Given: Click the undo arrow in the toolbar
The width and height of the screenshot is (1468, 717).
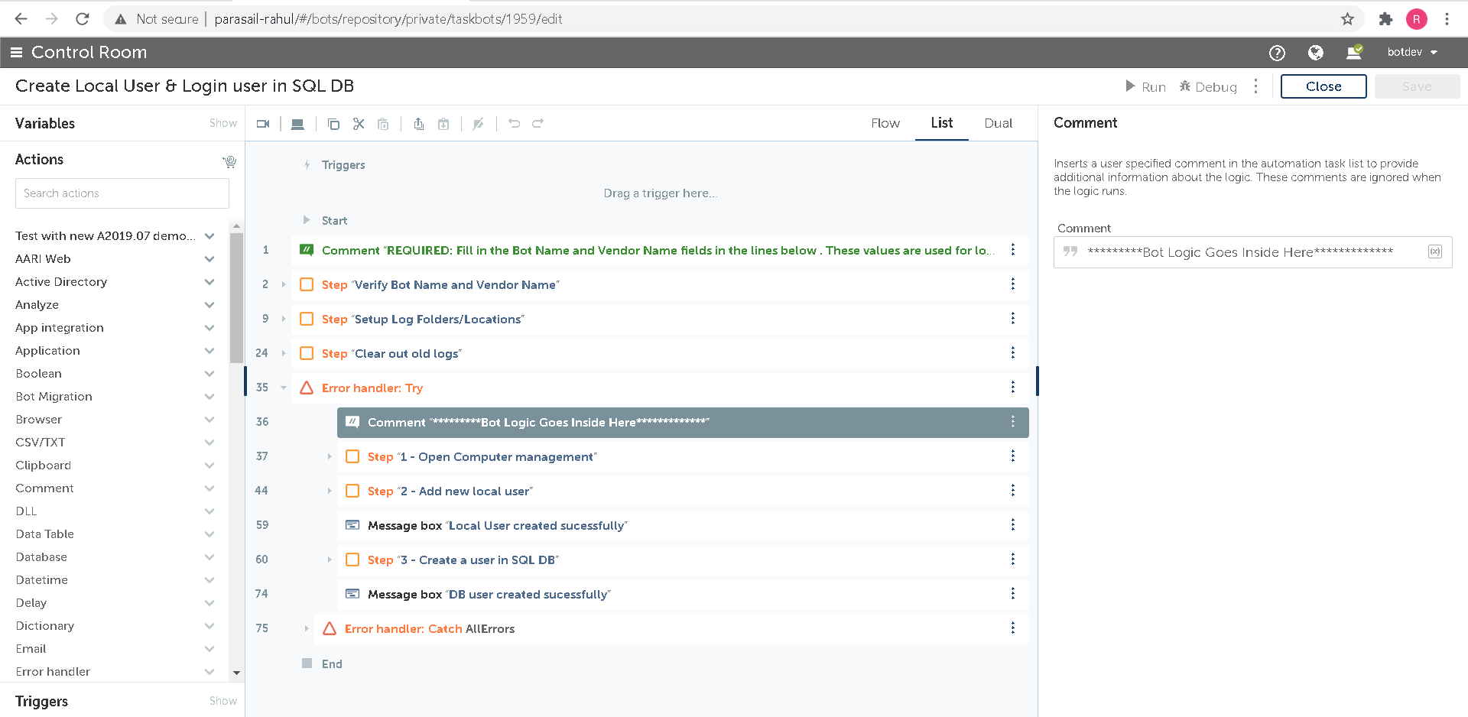Looking at the screenshot, I should [x=514, y=124].
